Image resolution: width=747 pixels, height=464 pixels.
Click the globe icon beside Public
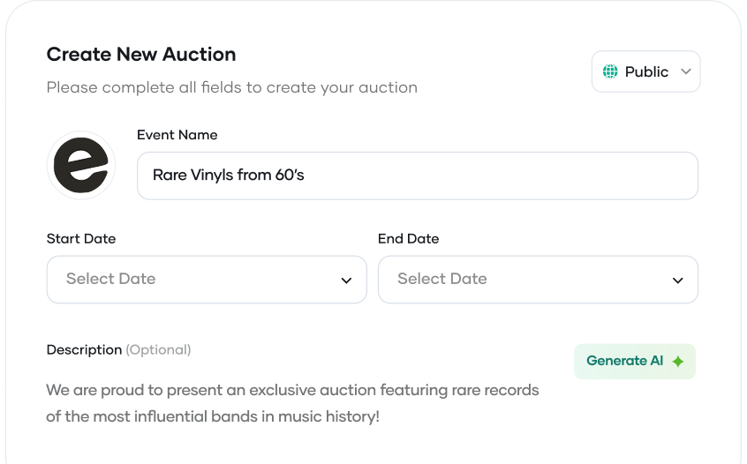[x=610, y=71]
